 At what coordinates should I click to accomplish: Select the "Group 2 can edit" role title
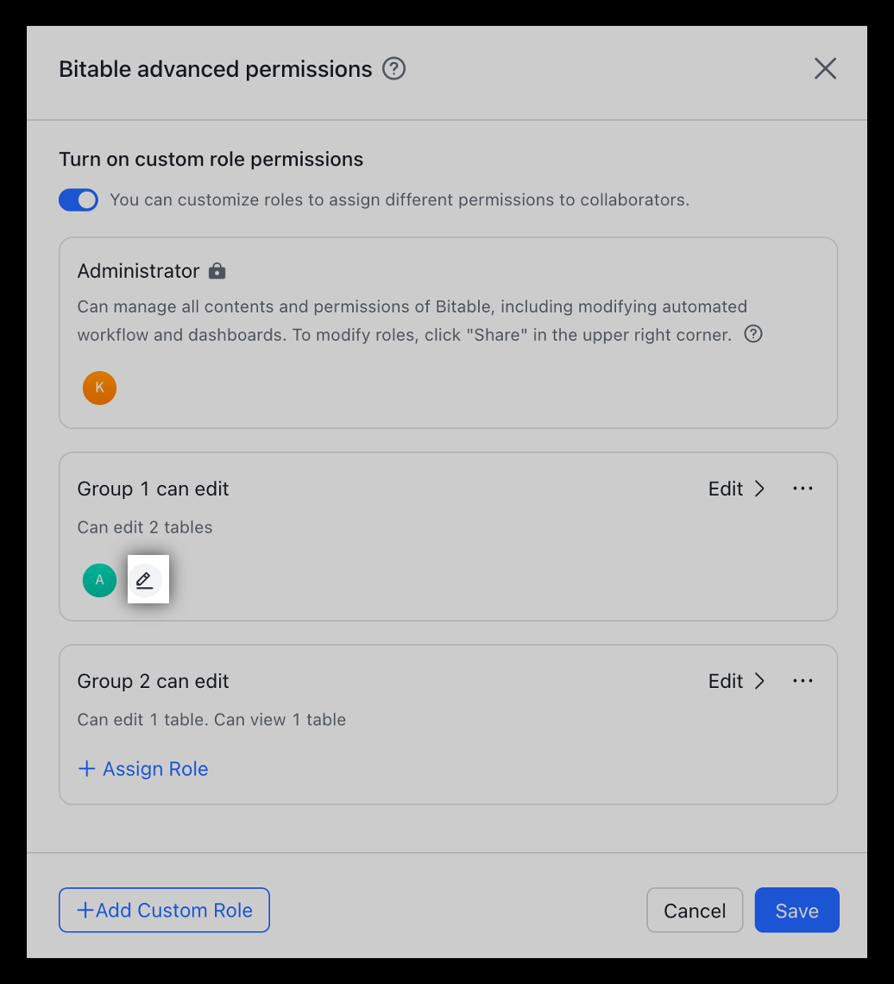coord(153,681)
